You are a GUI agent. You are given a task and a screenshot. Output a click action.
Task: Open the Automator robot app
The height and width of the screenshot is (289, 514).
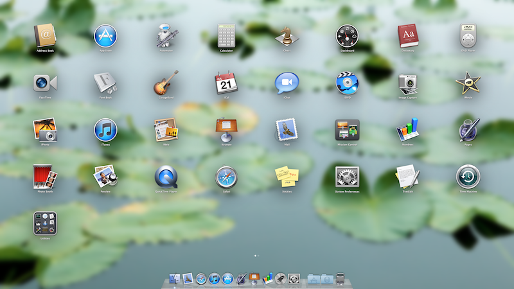tap(166, 35)
